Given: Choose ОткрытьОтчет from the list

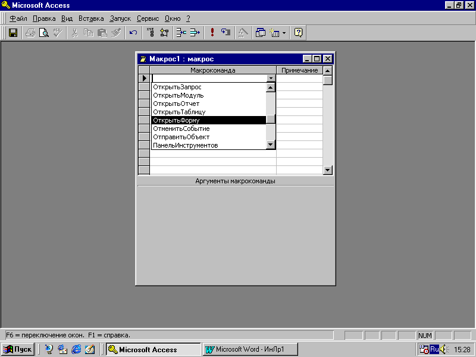Looking at the screenshot, I should click(x=209, y=104).
